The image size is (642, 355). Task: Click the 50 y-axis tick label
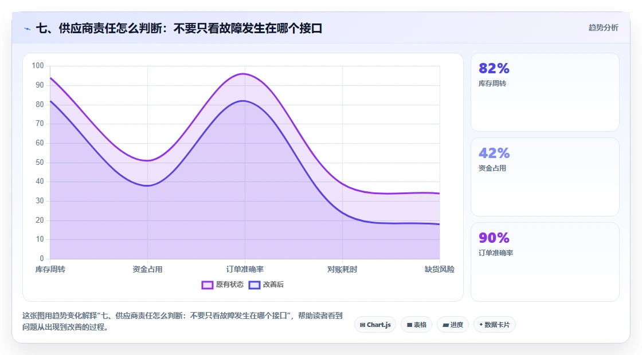pyautogui.click(x=40, y=163)
